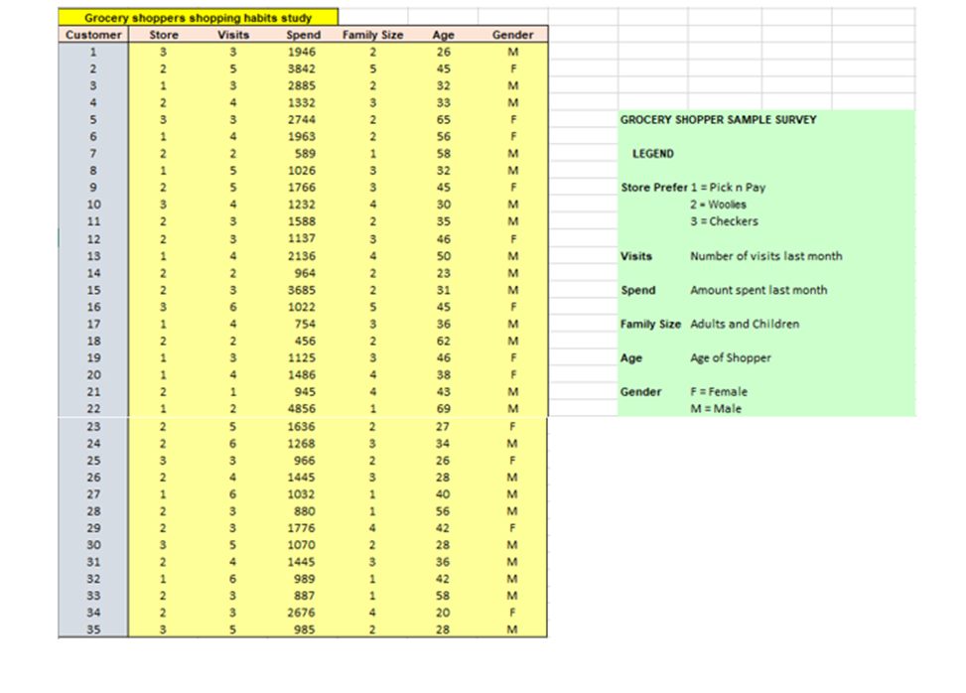Click the 'Visits' column header

coord(232,34)
